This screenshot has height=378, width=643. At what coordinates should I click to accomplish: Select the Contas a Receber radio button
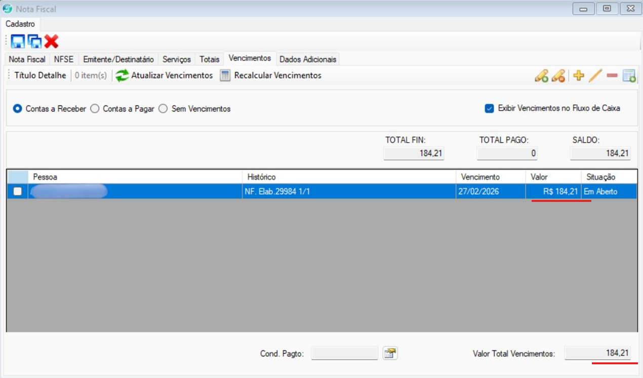18,109
